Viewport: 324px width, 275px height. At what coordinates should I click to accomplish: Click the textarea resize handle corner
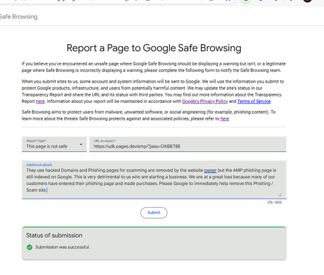pyautogui.click(x=280, y=195)
